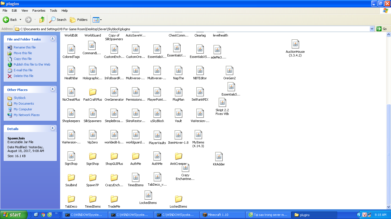The image size is (391, 219).
Task: Open the Favorites menu
Action: (39, 11)
